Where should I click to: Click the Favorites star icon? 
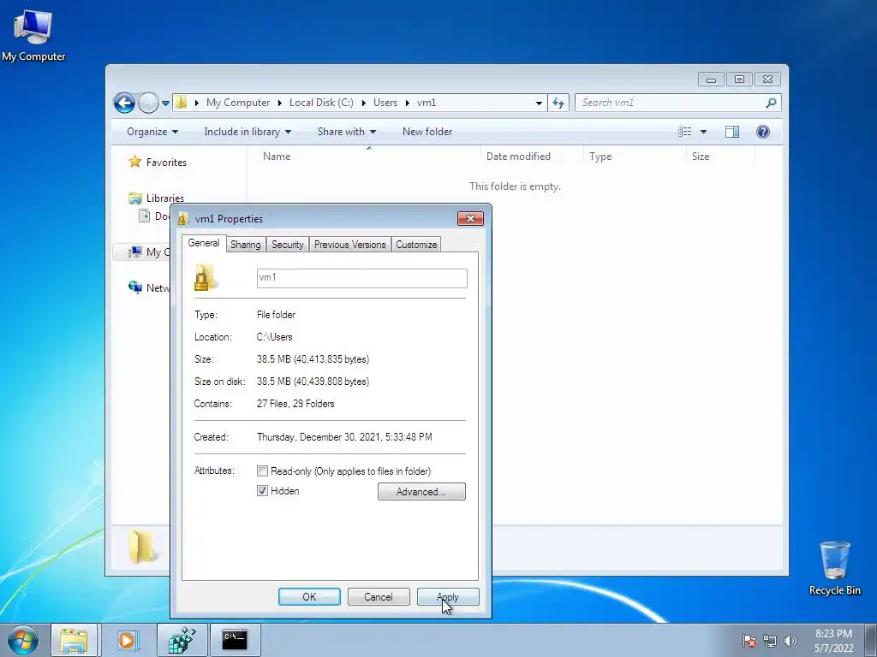click(x=134, y=162)
